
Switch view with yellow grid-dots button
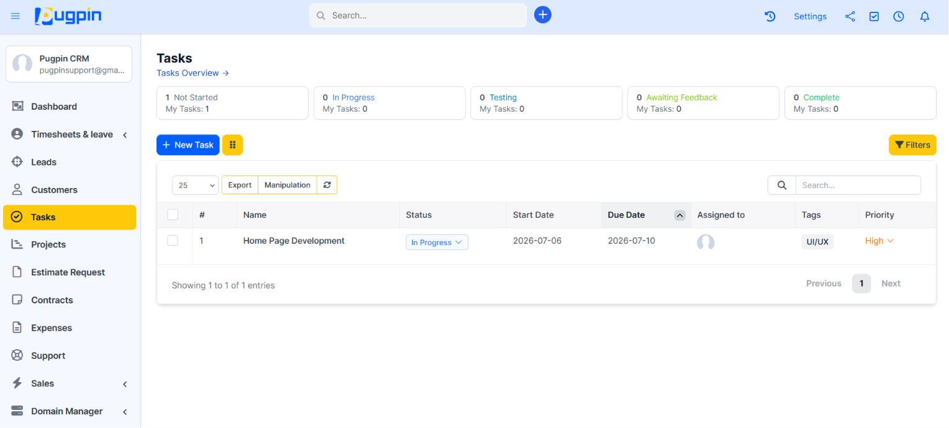coord(232,145)
